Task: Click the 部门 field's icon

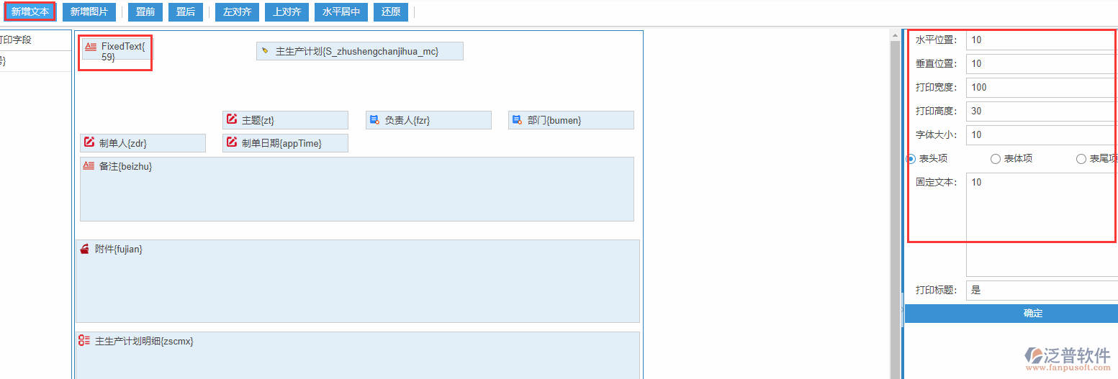Action: (x=517, y=120)
